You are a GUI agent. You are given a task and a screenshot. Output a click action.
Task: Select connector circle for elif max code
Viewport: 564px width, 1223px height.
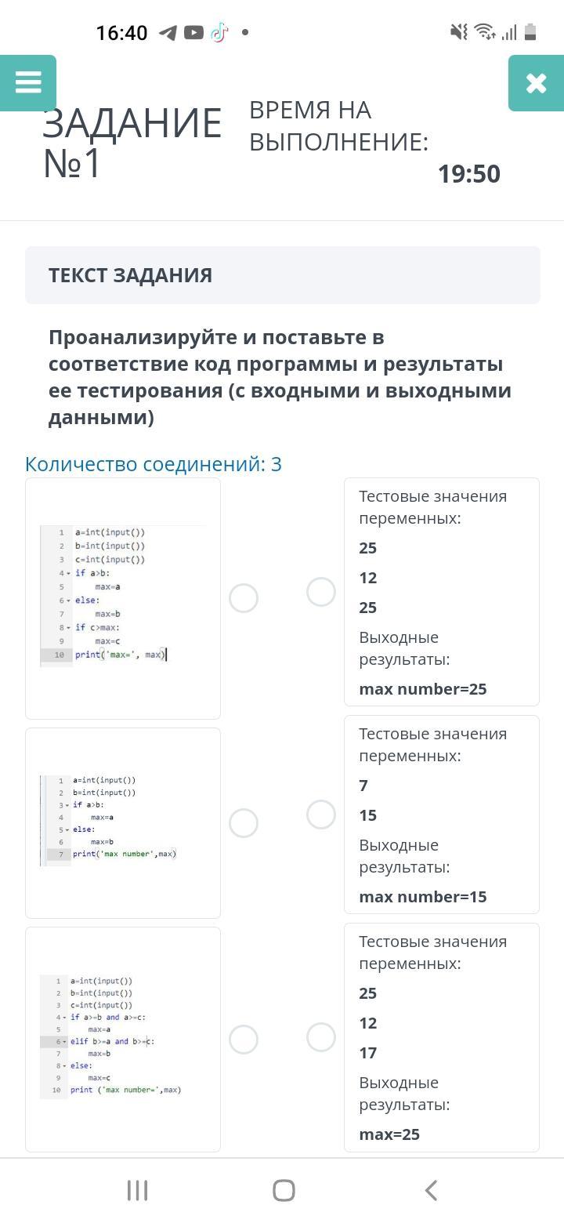244,1040
